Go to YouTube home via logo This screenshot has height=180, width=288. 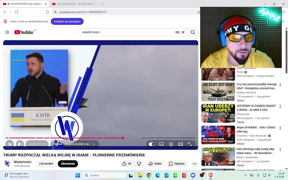(24, 32)
